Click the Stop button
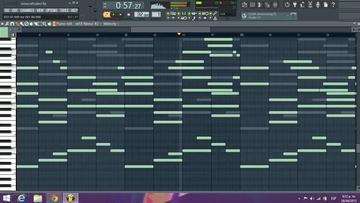 (120, 15)
